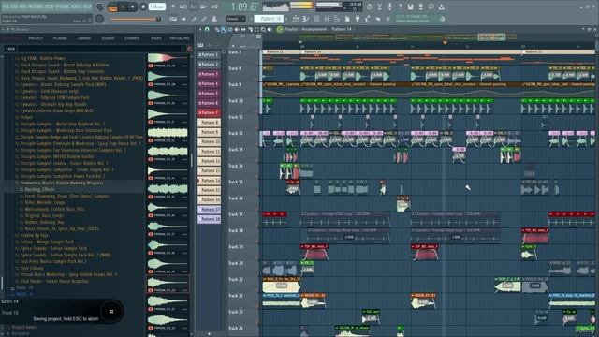Click the download arrow icon

(441, 7)
